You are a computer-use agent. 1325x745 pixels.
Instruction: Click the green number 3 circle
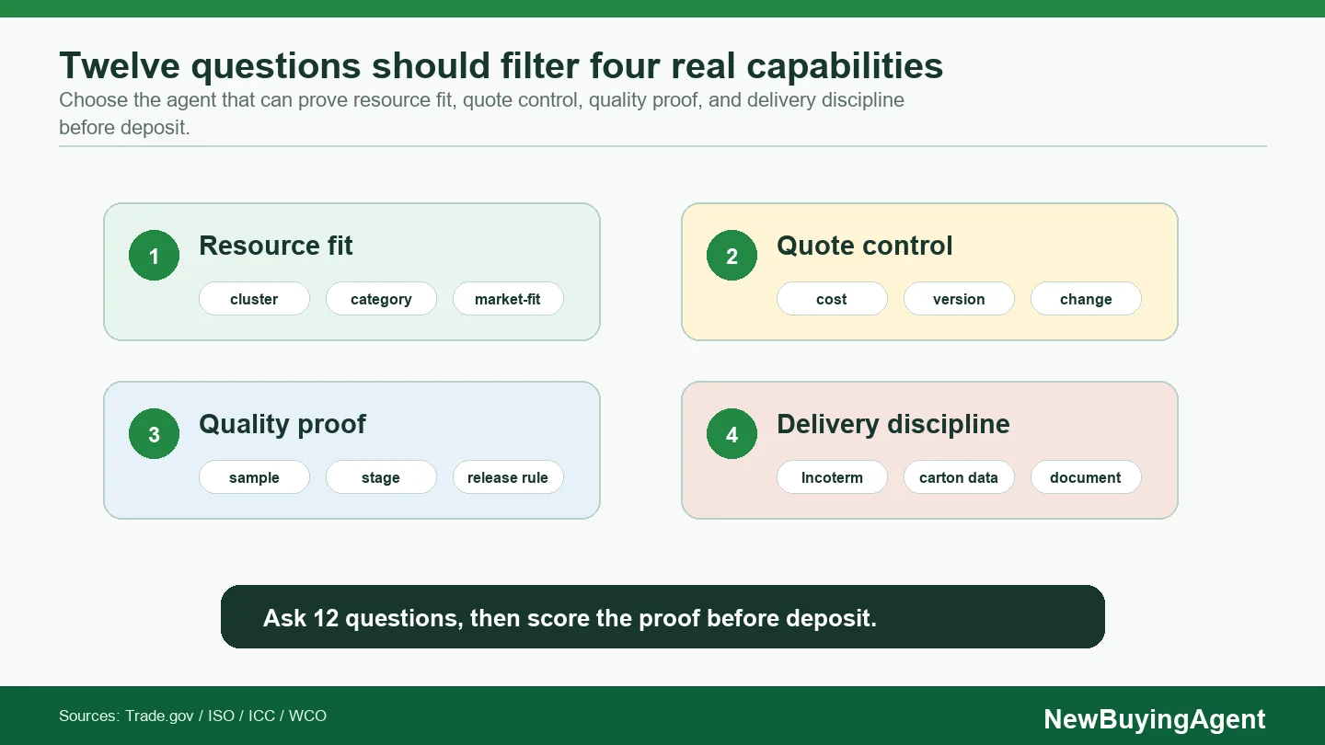click(x=154, y=434)
